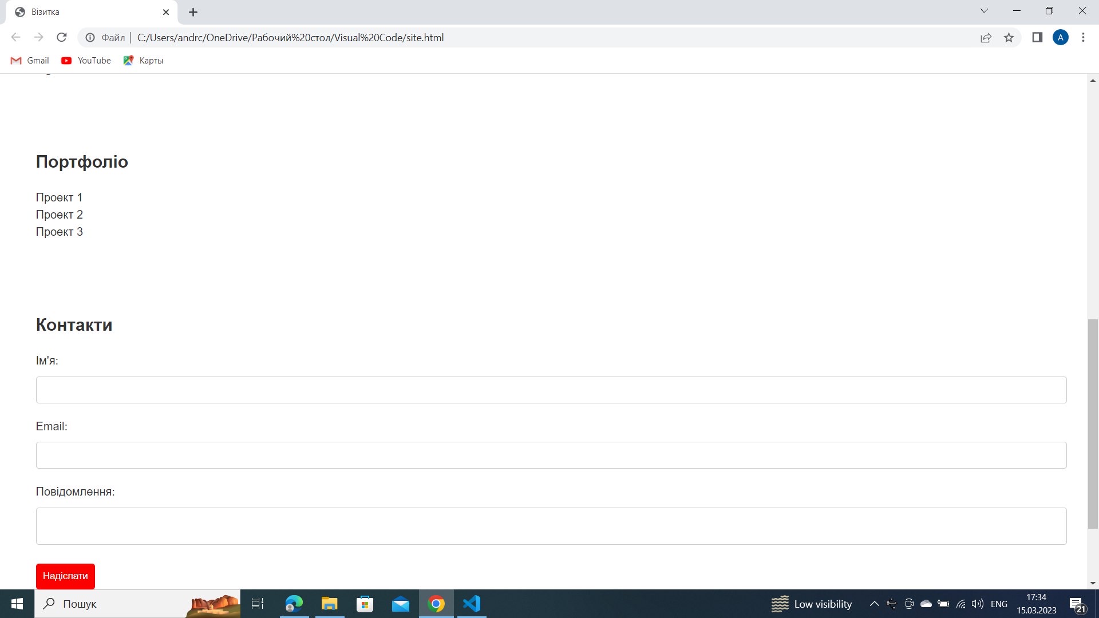This screenshot has height=618, width=1099.
Task: Show hidden system tray icons
Action: click(x=874, y=604)
